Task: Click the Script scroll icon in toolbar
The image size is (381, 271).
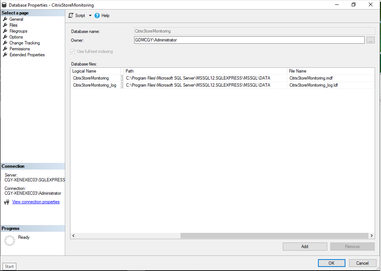Action: (x=71, y=16)
